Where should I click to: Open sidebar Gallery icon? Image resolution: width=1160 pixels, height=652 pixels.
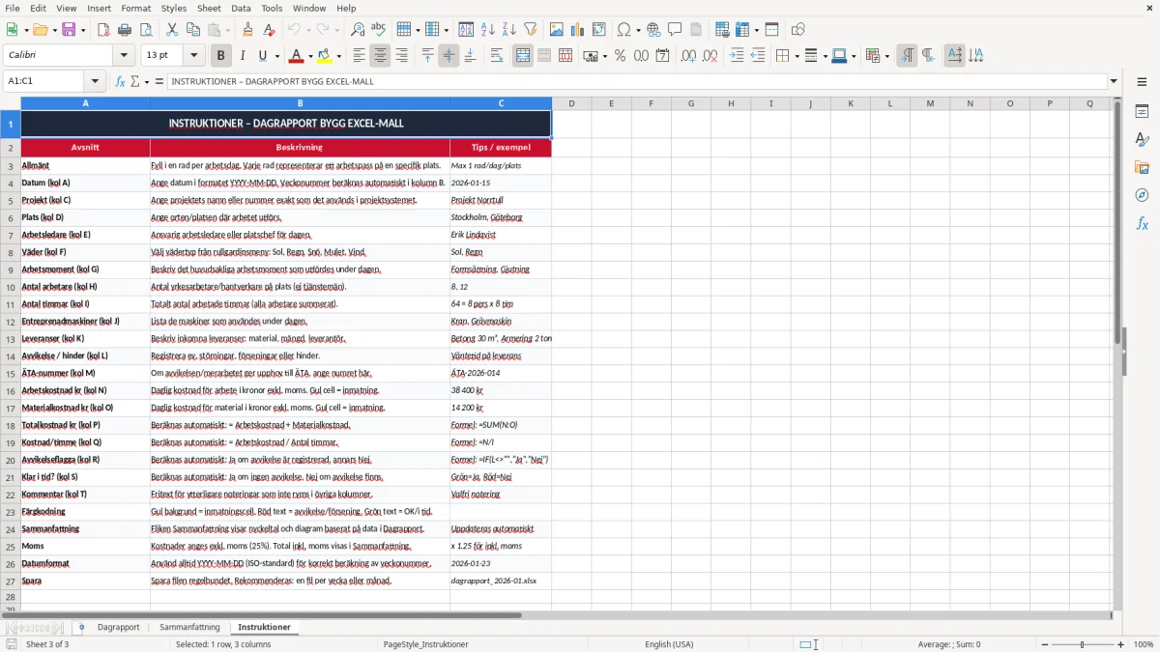(x=1142, y=168)
